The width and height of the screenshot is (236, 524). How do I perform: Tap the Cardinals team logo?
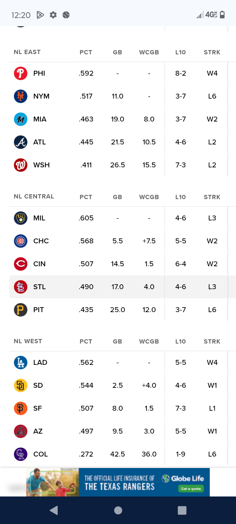(x=20, y=287)
